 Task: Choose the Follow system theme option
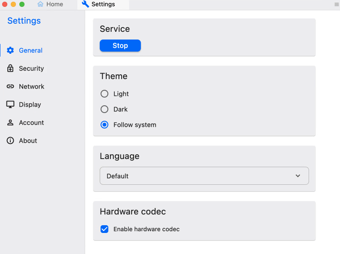[104, 125]
